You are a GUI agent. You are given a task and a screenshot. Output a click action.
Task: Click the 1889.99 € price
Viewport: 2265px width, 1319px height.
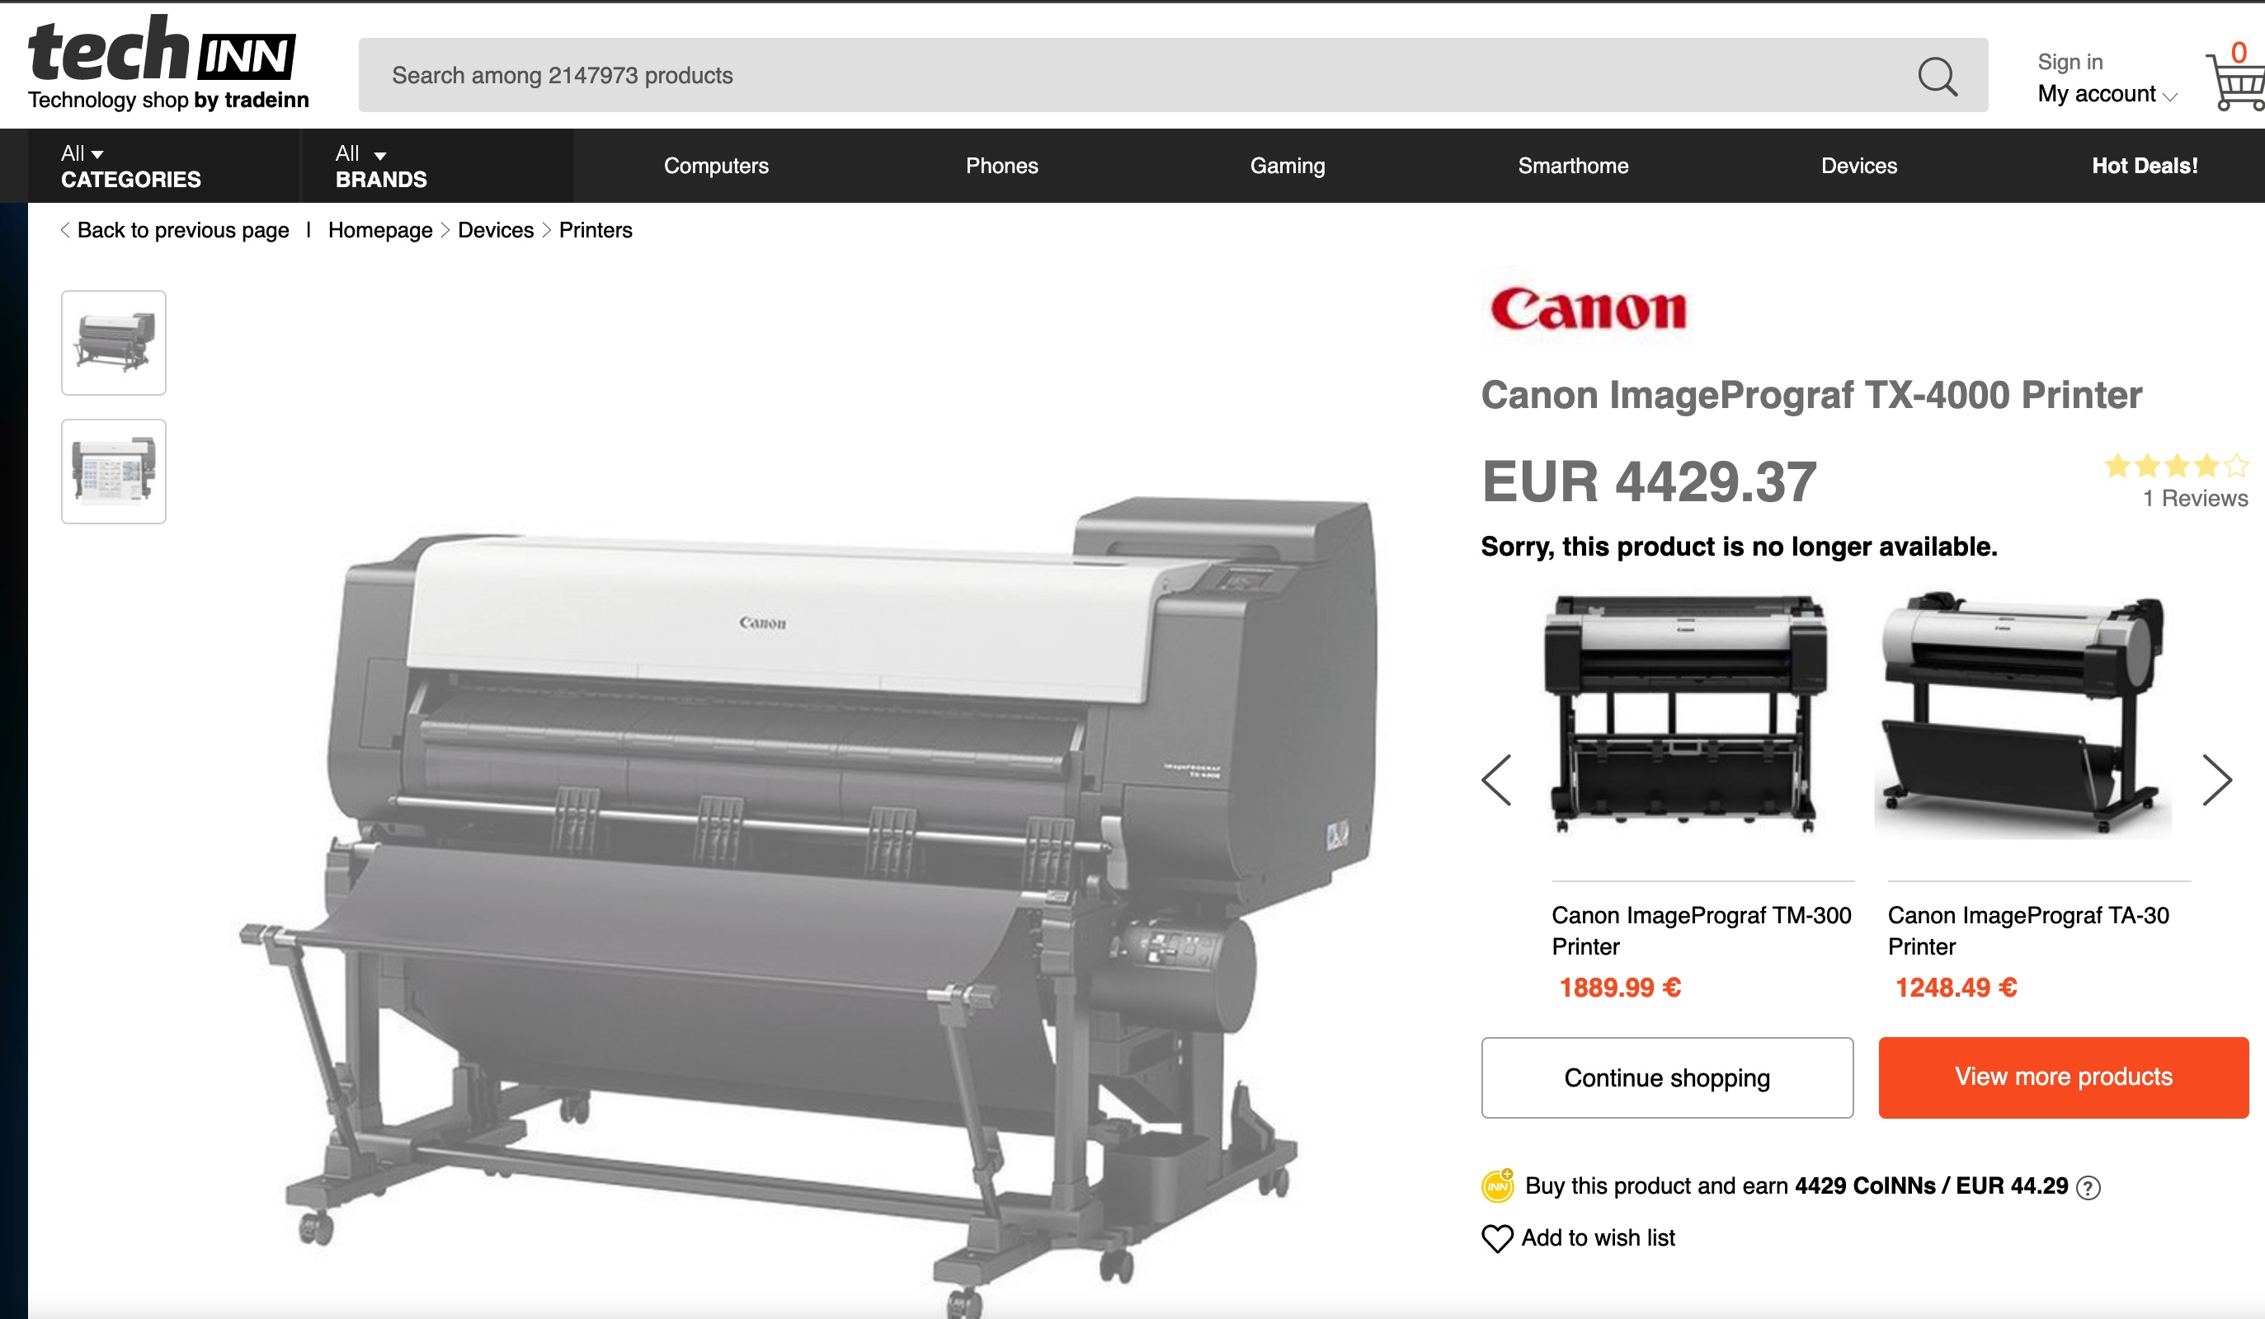coord(1620,988)
